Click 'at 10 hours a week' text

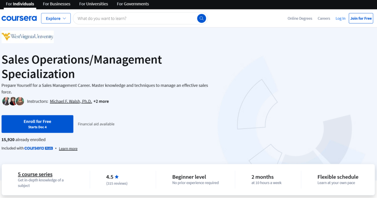(266, 183)
